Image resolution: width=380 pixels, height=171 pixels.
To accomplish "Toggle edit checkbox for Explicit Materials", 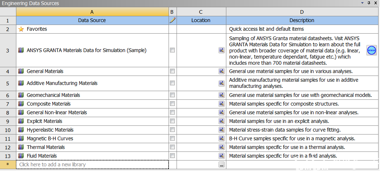I will point(172,121).
